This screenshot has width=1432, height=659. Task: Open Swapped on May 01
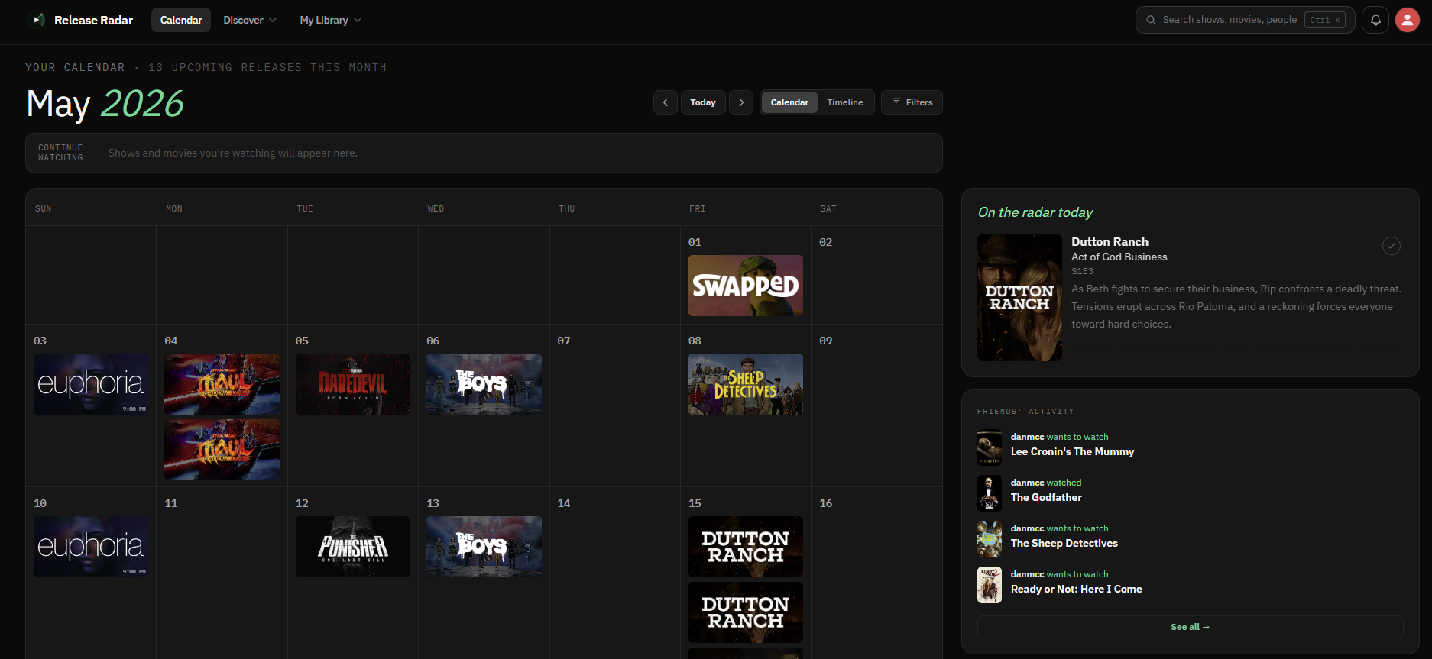click(746, 286)
